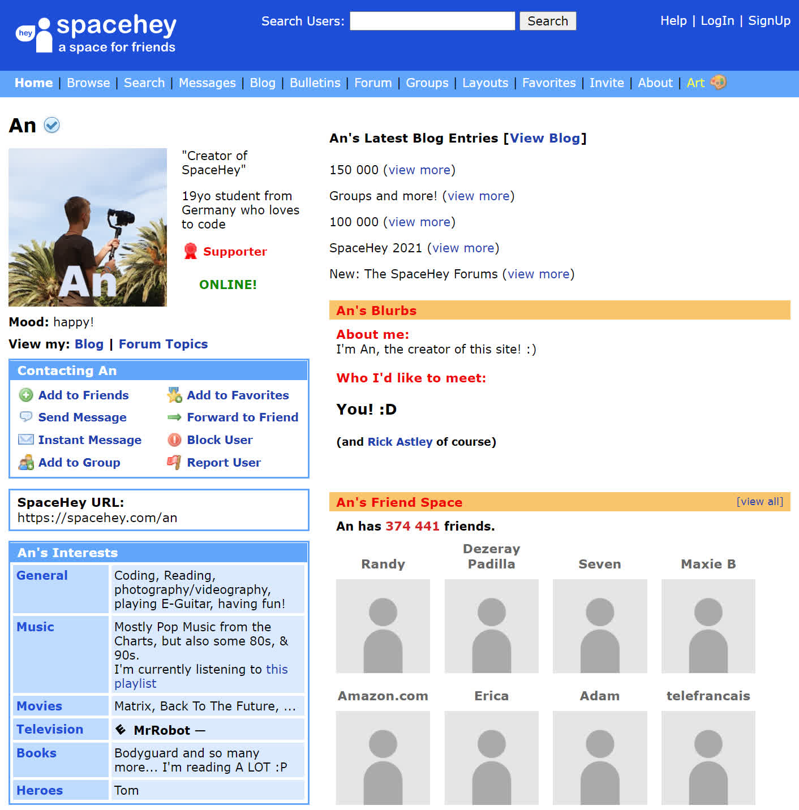View more of the 150 000 blog entry
This screenshot has width=799, height=810.
tap(419, 170)
